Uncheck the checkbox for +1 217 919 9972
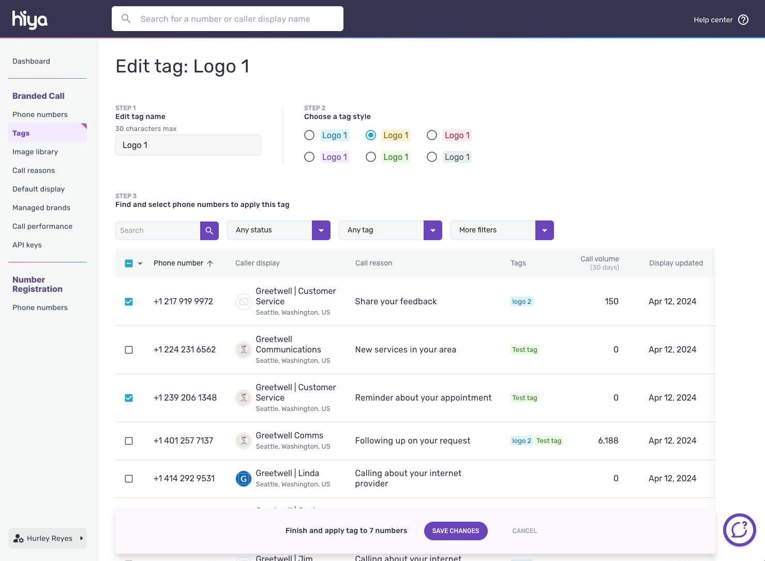Screen dimensions: 765x561 tap(129, 302)
